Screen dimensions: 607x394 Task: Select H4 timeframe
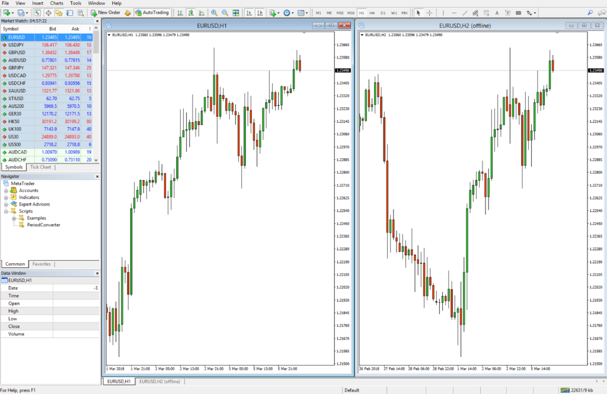point(372,13)
